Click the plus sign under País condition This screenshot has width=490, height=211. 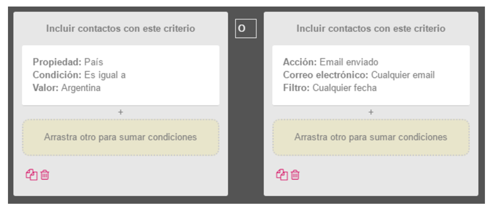point(121,112)
